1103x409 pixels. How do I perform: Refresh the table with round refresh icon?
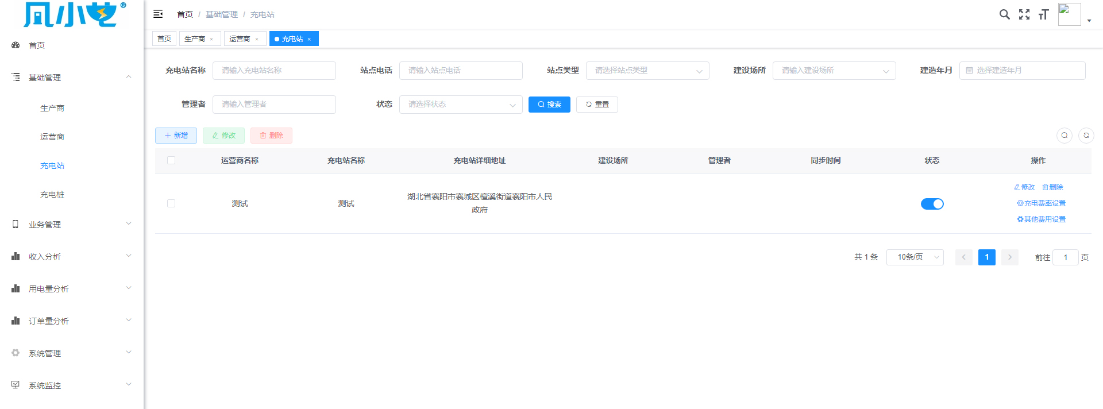pos(1086,136)
